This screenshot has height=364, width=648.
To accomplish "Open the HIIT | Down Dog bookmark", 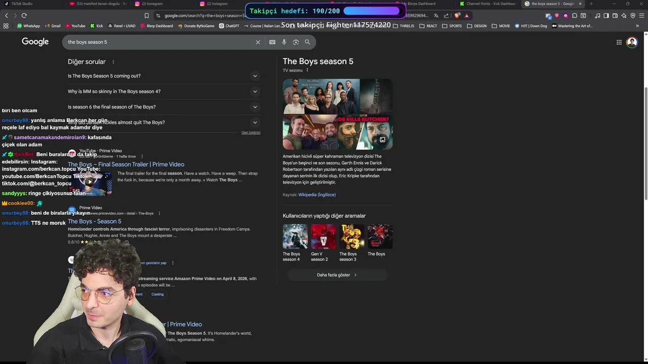I will coord(531,26).
